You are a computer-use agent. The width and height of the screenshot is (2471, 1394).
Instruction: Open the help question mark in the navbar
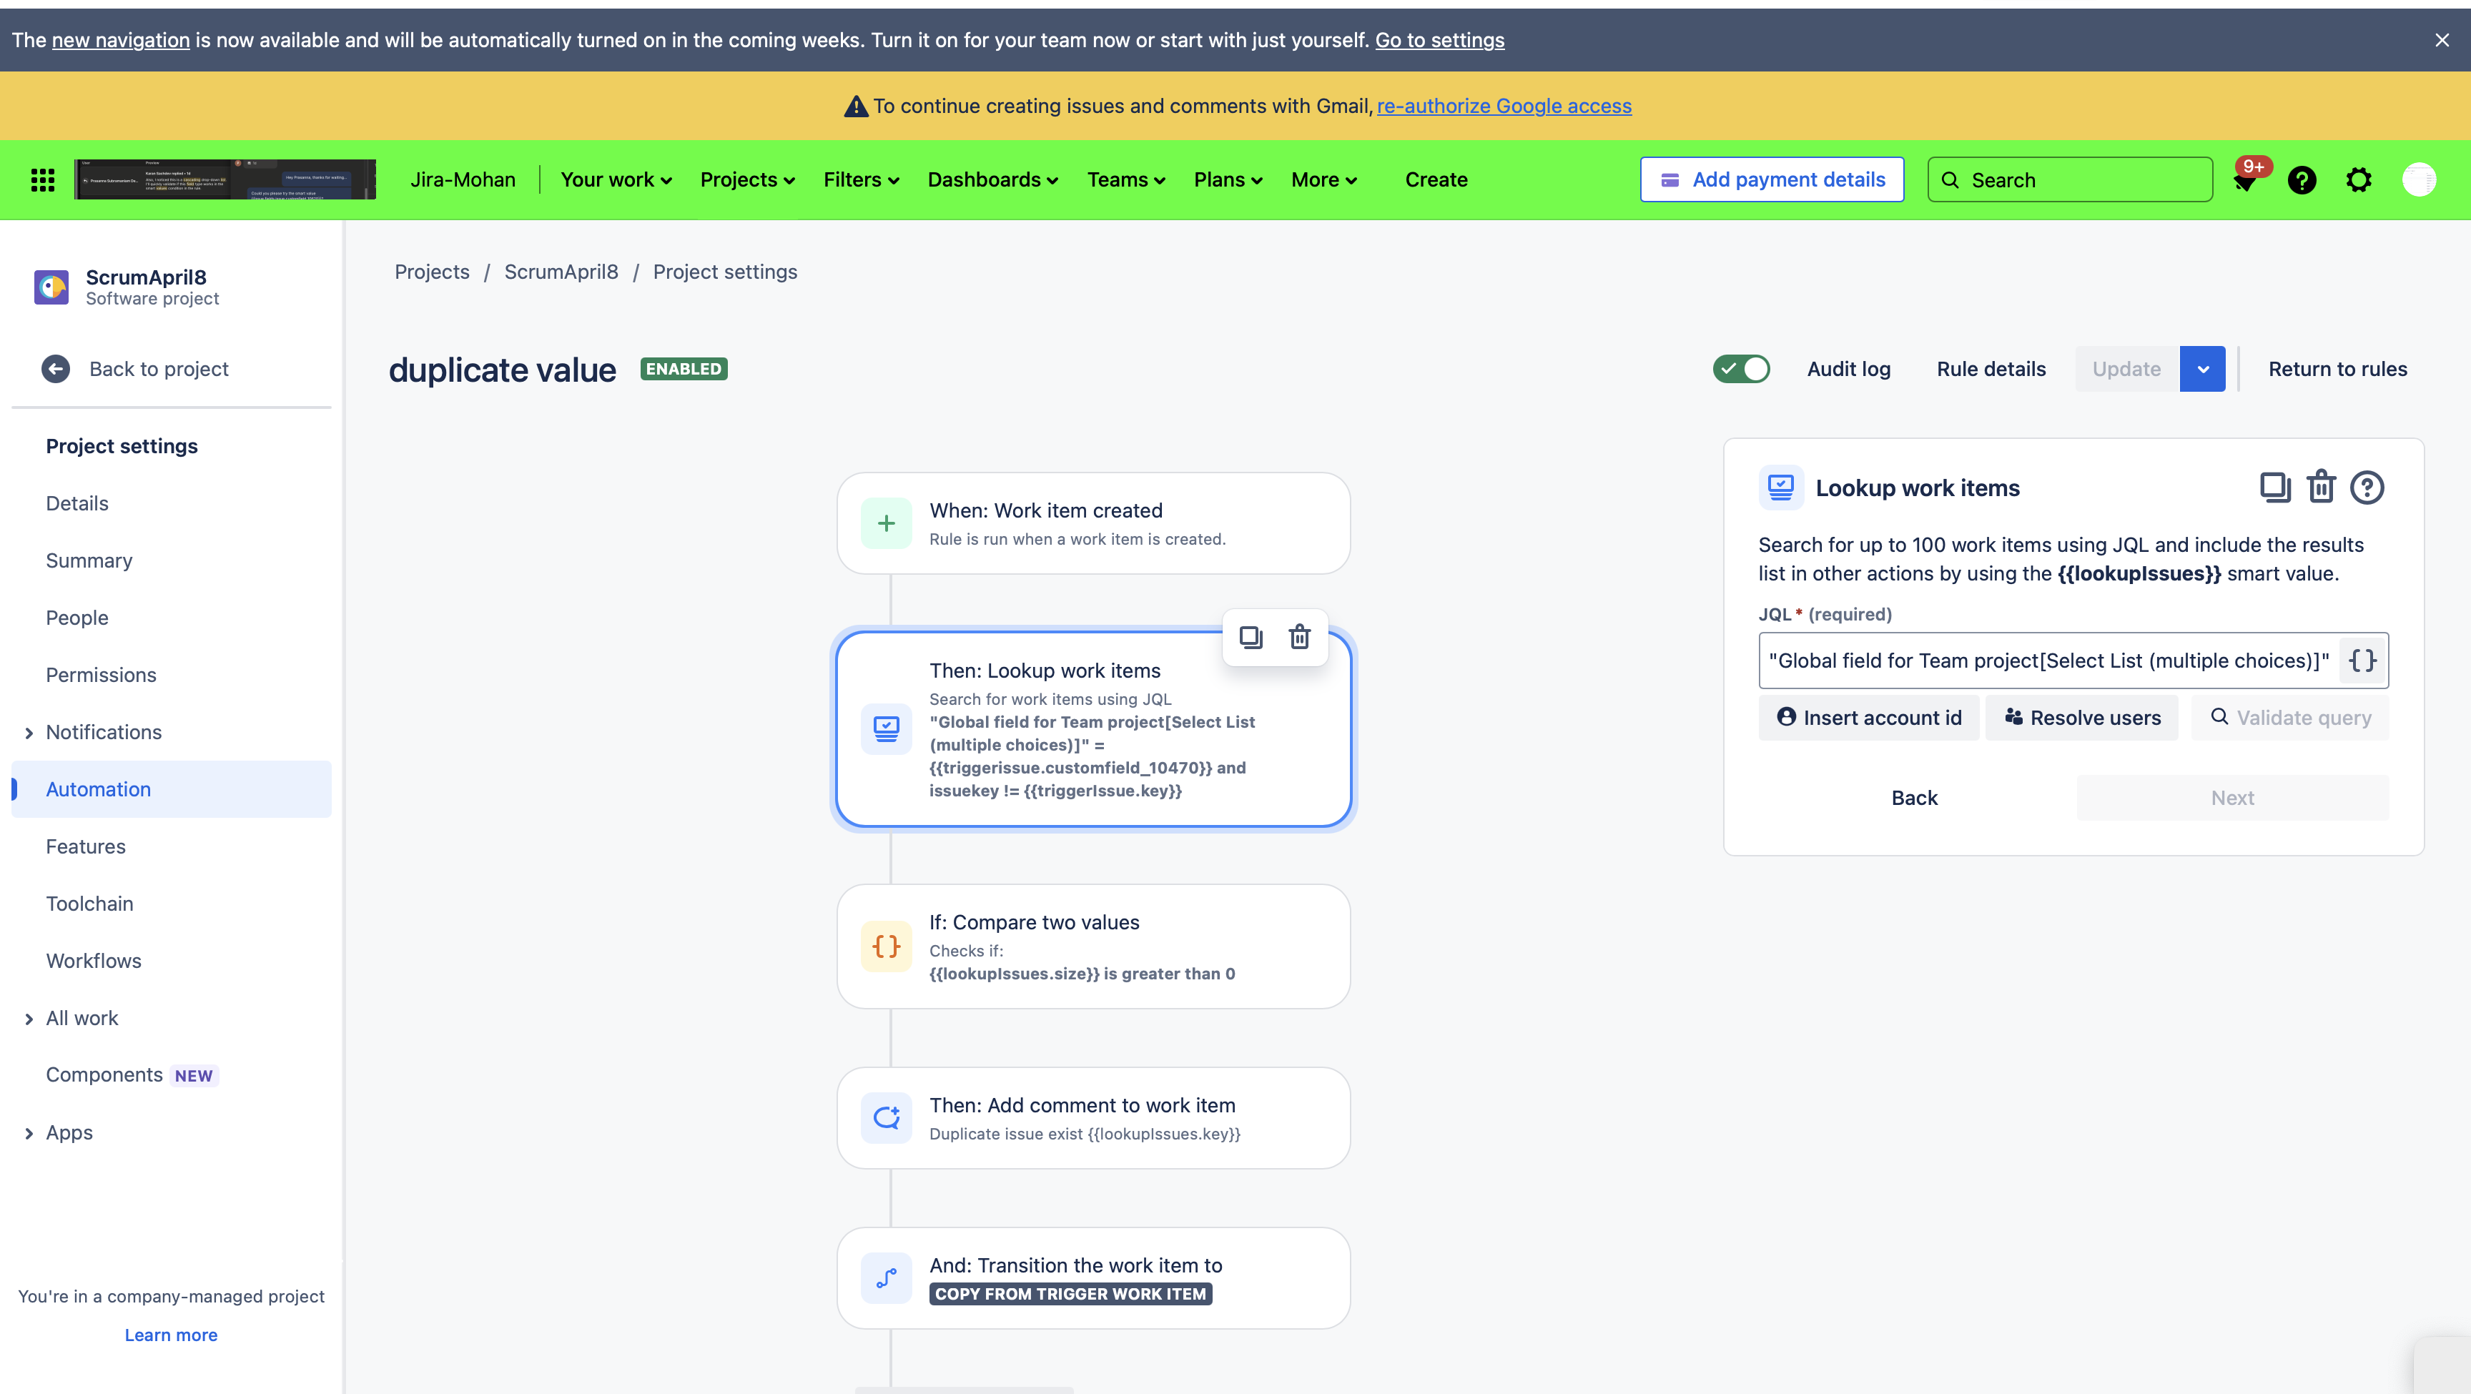(2302, 179)
